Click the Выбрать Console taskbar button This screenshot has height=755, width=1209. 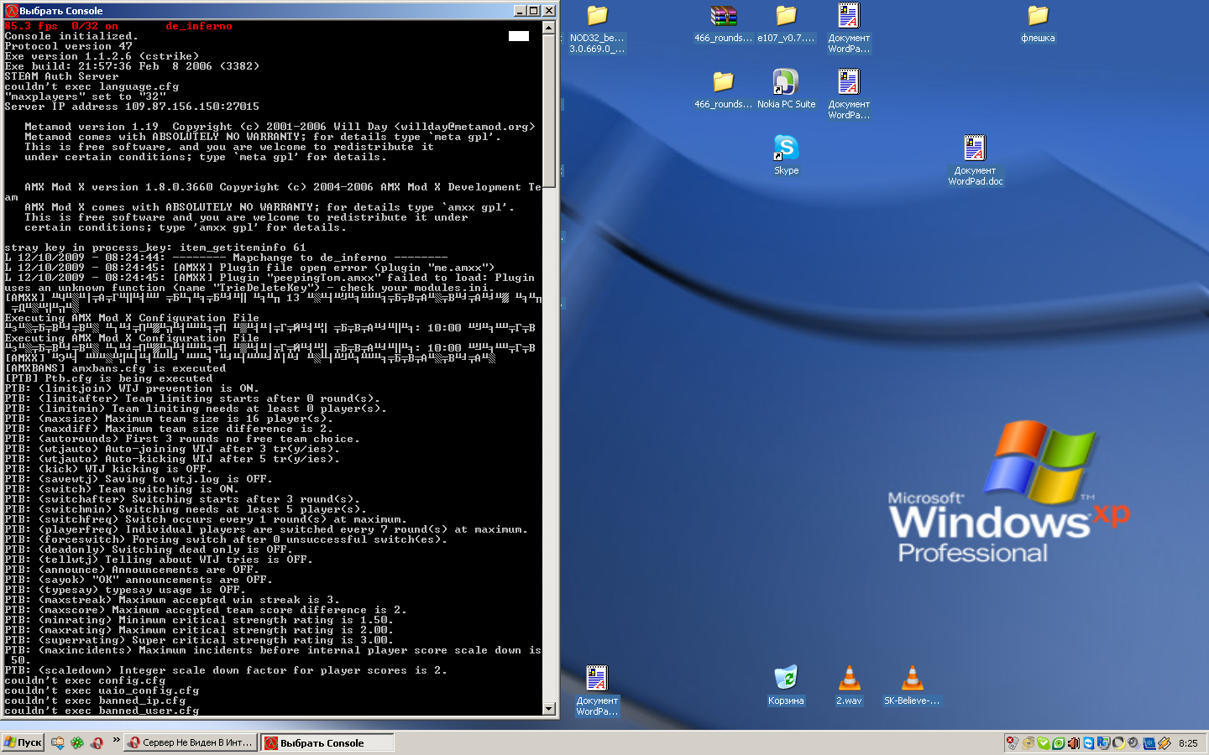327,742
